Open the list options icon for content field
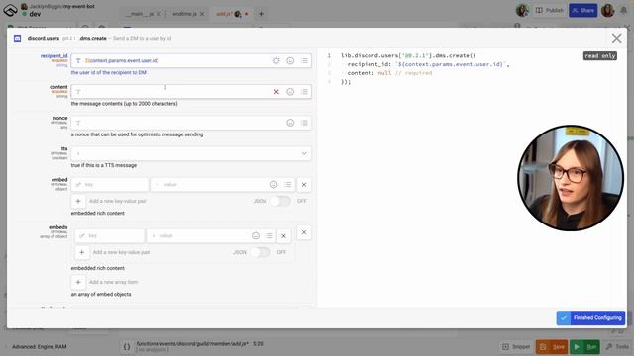 [x=304, y=92]
